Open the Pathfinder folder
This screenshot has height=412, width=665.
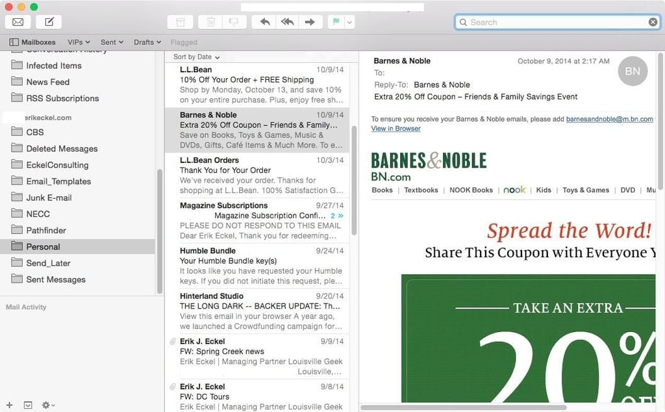pos(77,230)
